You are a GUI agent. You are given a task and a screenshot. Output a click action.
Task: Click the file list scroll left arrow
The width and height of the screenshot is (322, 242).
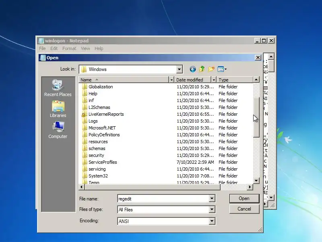tap(82, 187)
